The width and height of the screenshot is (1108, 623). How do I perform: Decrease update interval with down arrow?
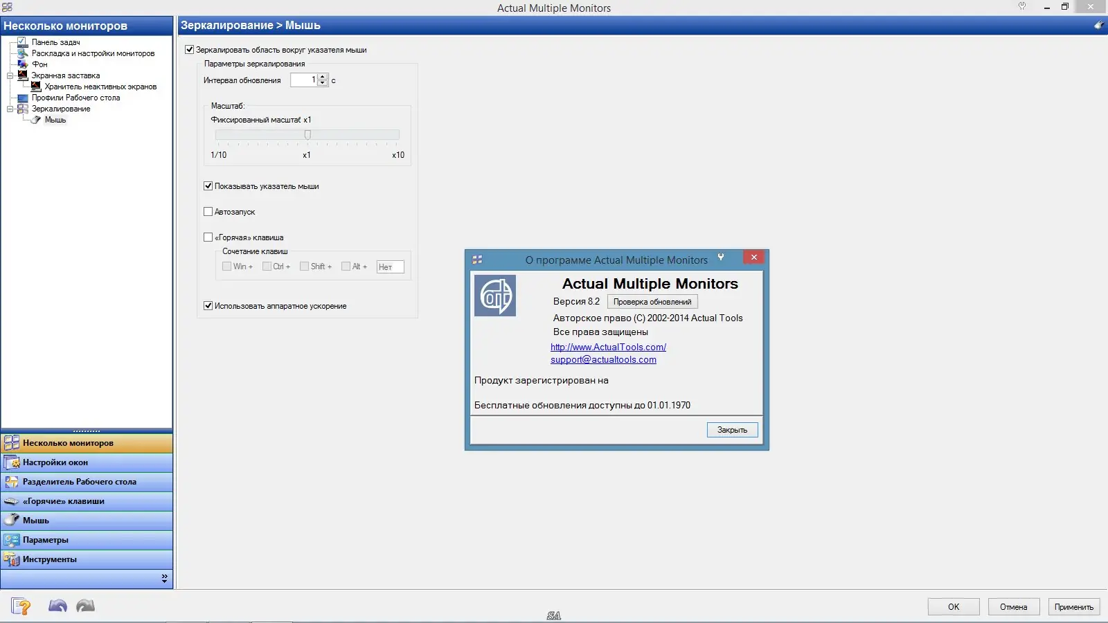322,83
